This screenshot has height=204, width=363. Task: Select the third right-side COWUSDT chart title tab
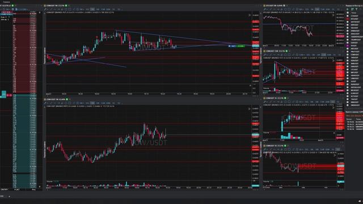(x=275, y=98)
